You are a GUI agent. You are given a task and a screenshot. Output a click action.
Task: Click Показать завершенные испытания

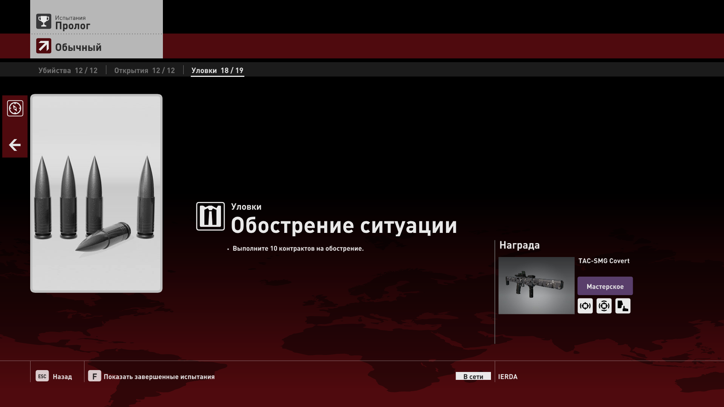[x=159, y=376]
